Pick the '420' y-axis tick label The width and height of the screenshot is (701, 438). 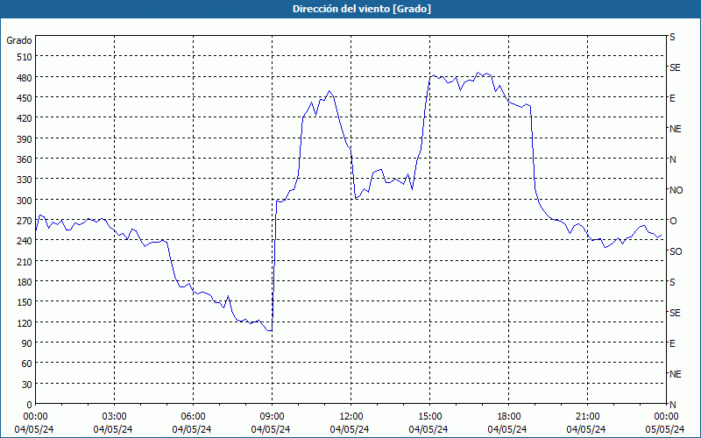tap(25, 118)
